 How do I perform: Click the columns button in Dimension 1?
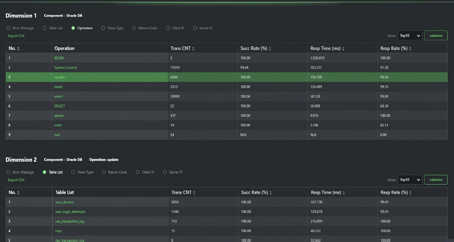tap(435, 36)
